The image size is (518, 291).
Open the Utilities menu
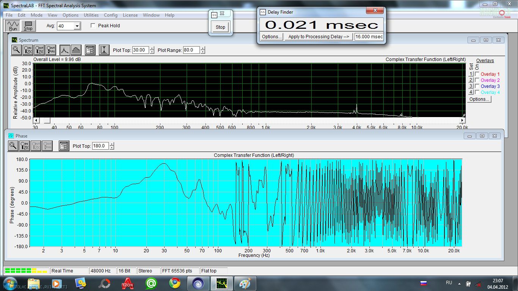[91, 15]
